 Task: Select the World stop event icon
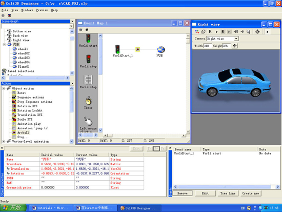point(88,59)
